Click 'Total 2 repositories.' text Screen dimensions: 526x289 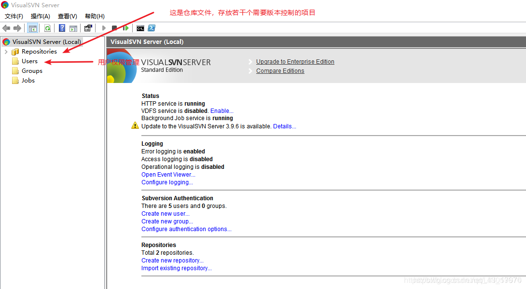[x=167, y=253]
